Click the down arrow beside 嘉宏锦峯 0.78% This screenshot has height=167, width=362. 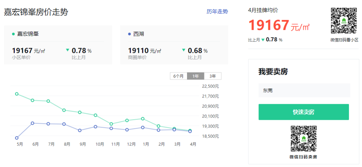click(67, 50)
